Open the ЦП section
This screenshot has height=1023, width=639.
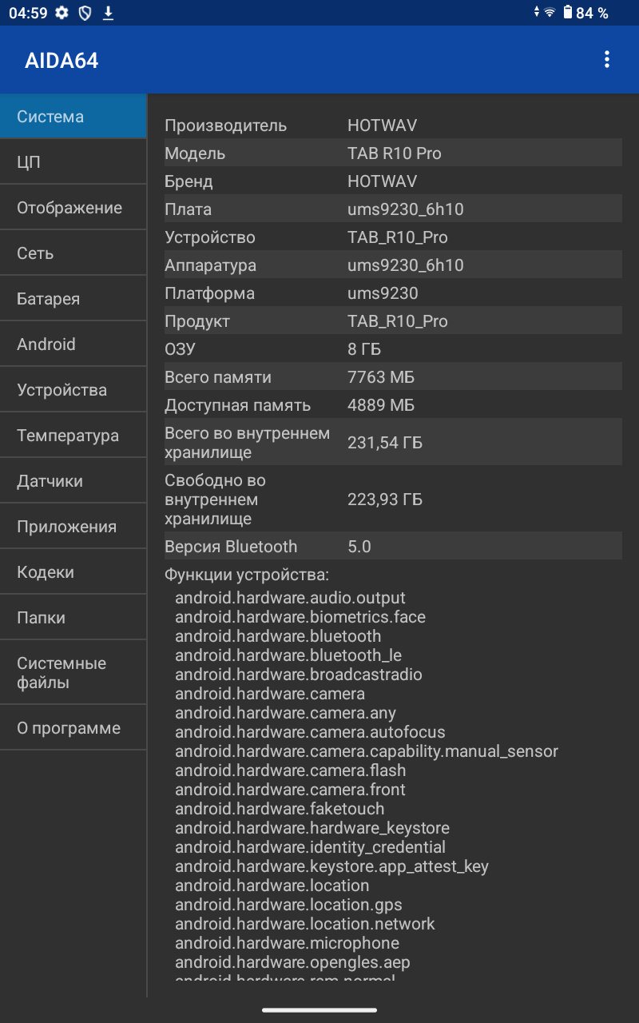click(x=73, y=162)
